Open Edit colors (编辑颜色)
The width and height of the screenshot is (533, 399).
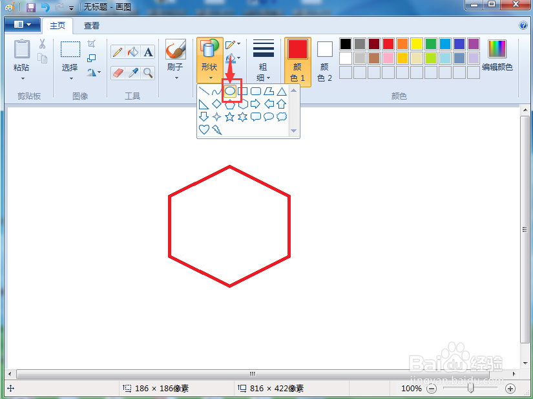497,56
